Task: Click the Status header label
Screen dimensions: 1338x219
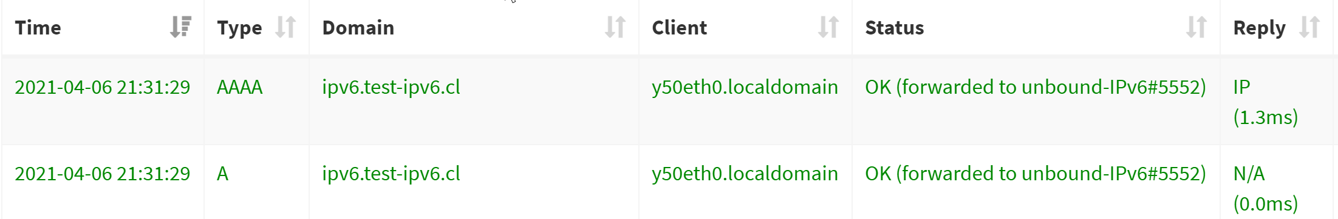Action: tap(894, 28)
